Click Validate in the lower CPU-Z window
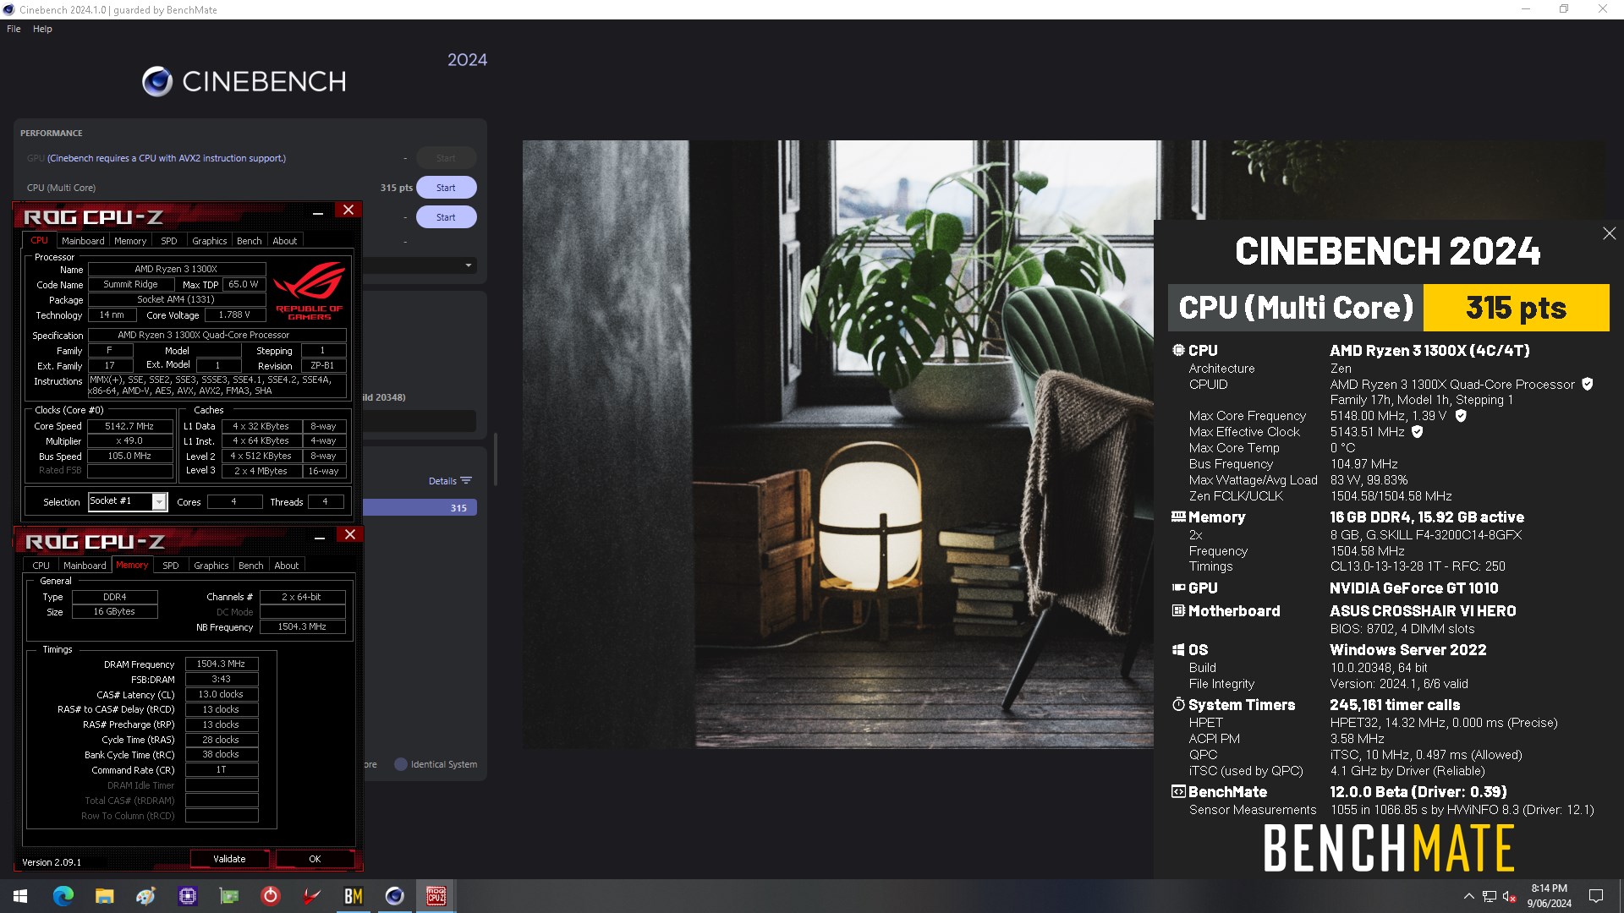Viewport: 1624px width, 913px height. (x=229, y=859)
